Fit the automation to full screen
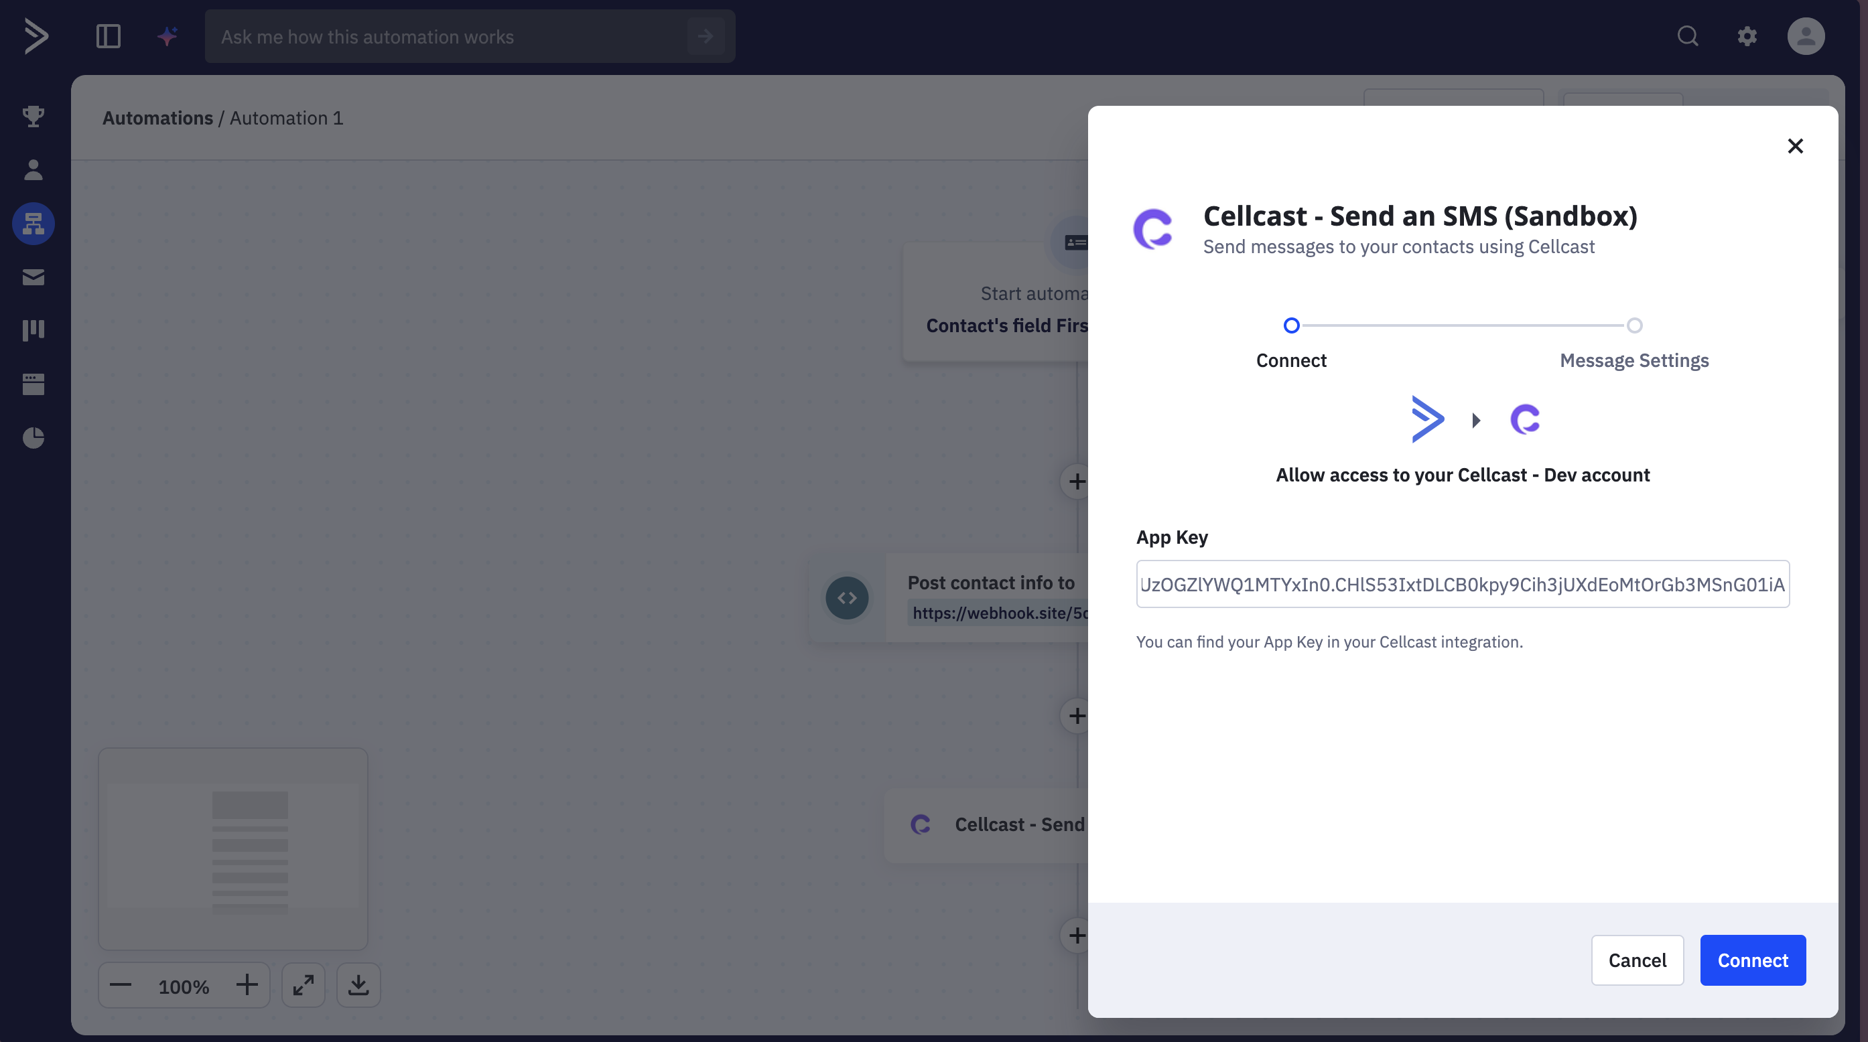This screenshot has width=1868, height=1042. (x=303, y=986)
